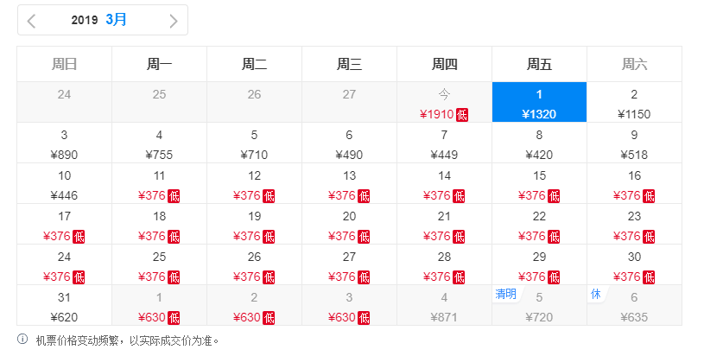Choose April 4 at ¥871
The image size is (704, 356).
(x=445, y=305)
